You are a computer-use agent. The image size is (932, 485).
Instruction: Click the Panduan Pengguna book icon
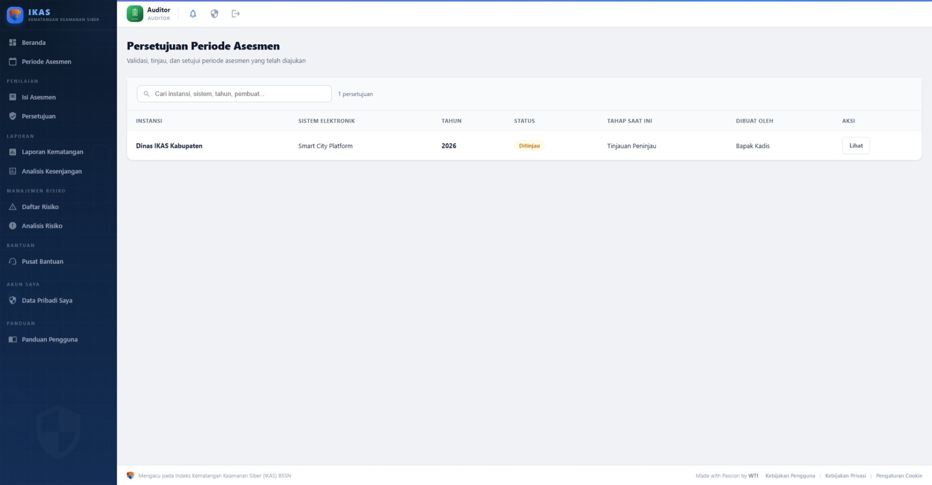click(x=13, y=340)
